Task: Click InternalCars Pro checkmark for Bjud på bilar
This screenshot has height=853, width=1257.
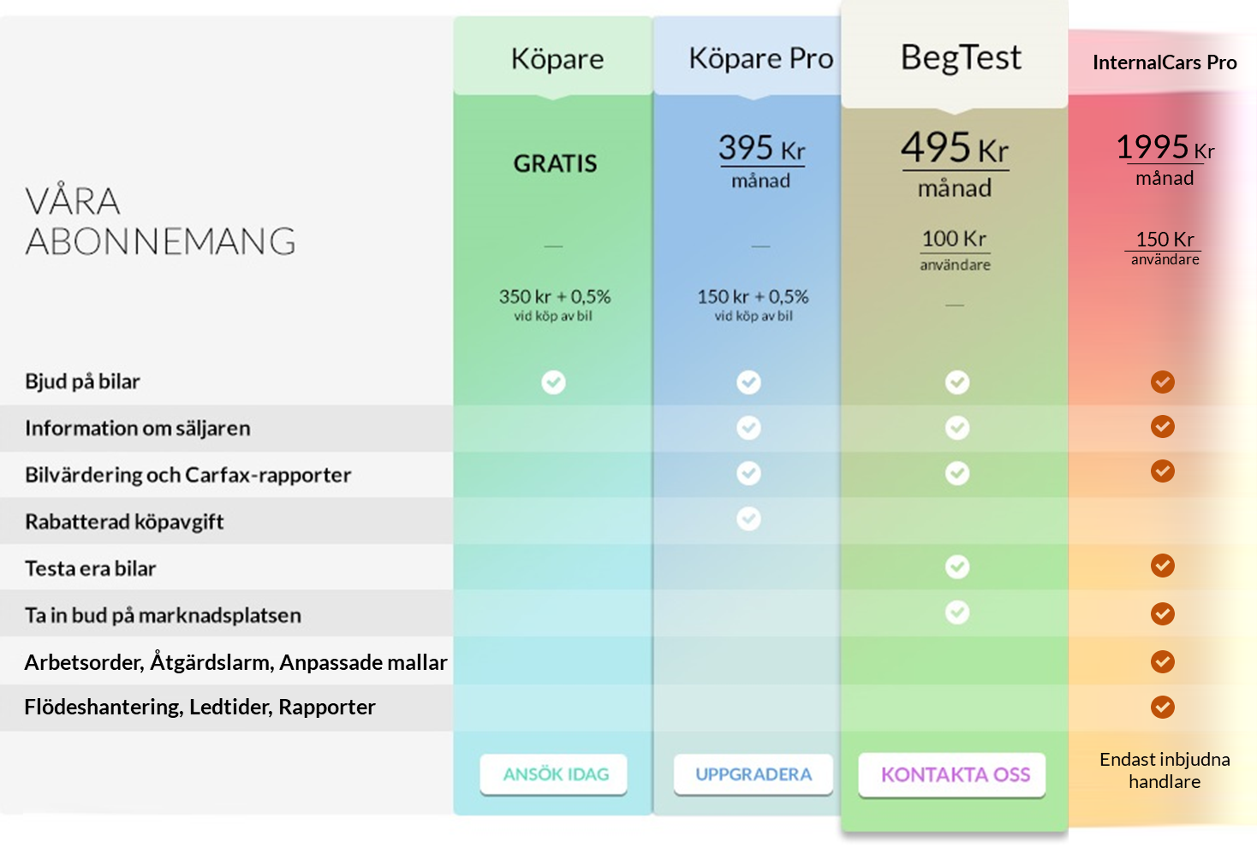Action: click(1163, 382)
